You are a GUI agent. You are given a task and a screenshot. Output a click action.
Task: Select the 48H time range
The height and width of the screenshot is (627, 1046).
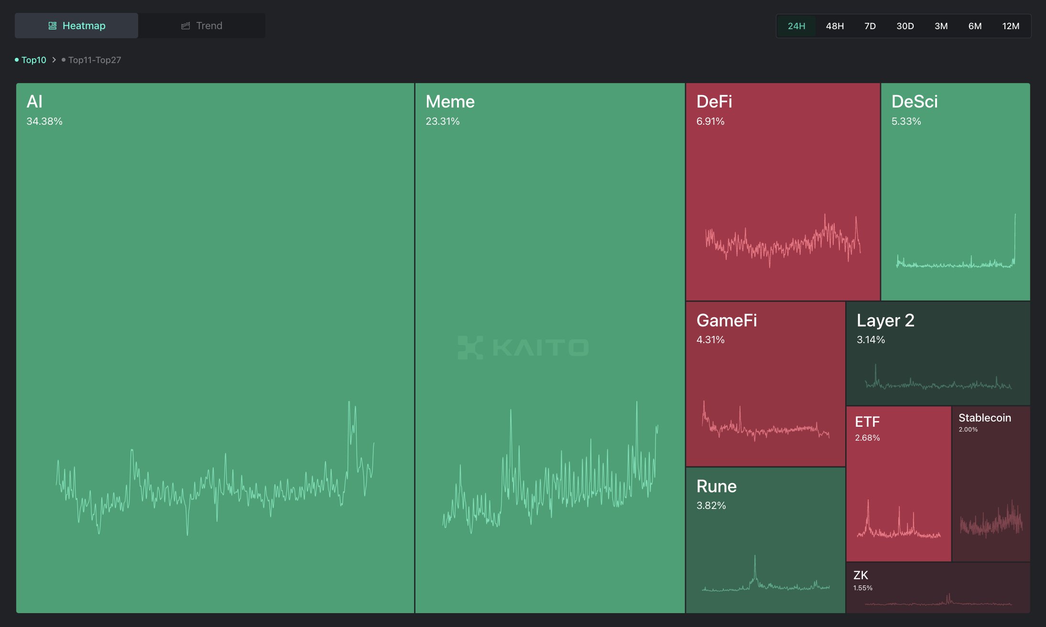pos(835,26)
